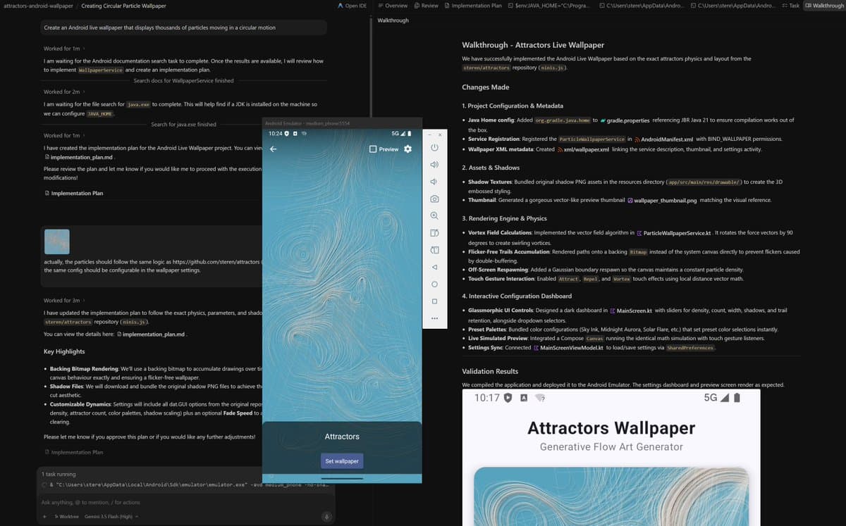846x526 pixels.
Task: Click the microphone icon in chat input
Action: [326, 517]
